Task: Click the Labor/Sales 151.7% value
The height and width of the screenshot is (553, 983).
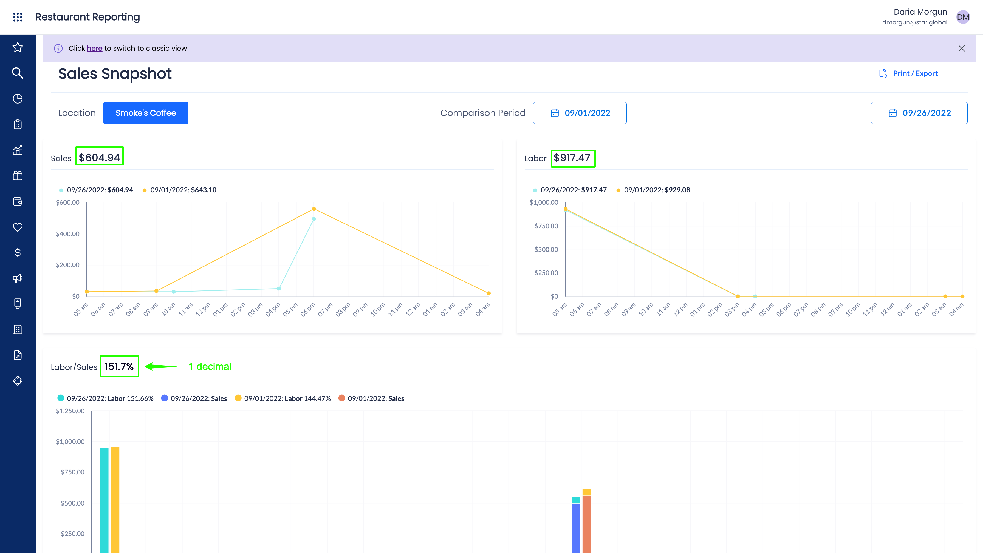Action: 119,366
